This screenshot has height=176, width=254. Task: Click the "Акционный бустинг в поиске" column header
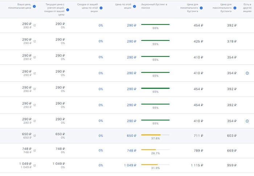[155, 7]
